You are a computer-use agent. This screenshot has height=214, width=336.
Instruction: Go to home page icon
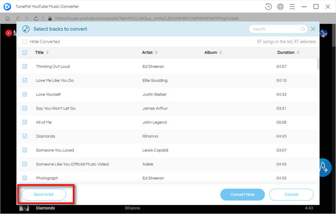click(x=8, y=19)
